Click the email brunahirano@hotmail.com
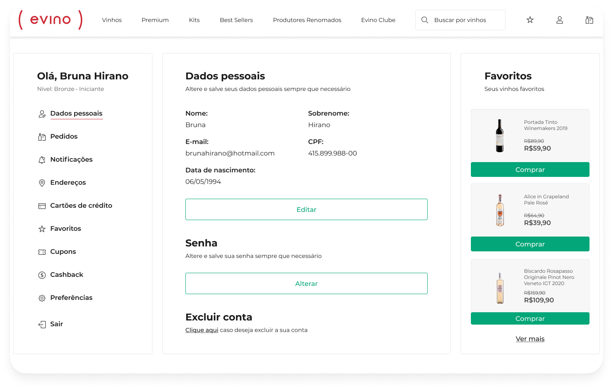Screen dimensions: 613x390 coord(230,153)
